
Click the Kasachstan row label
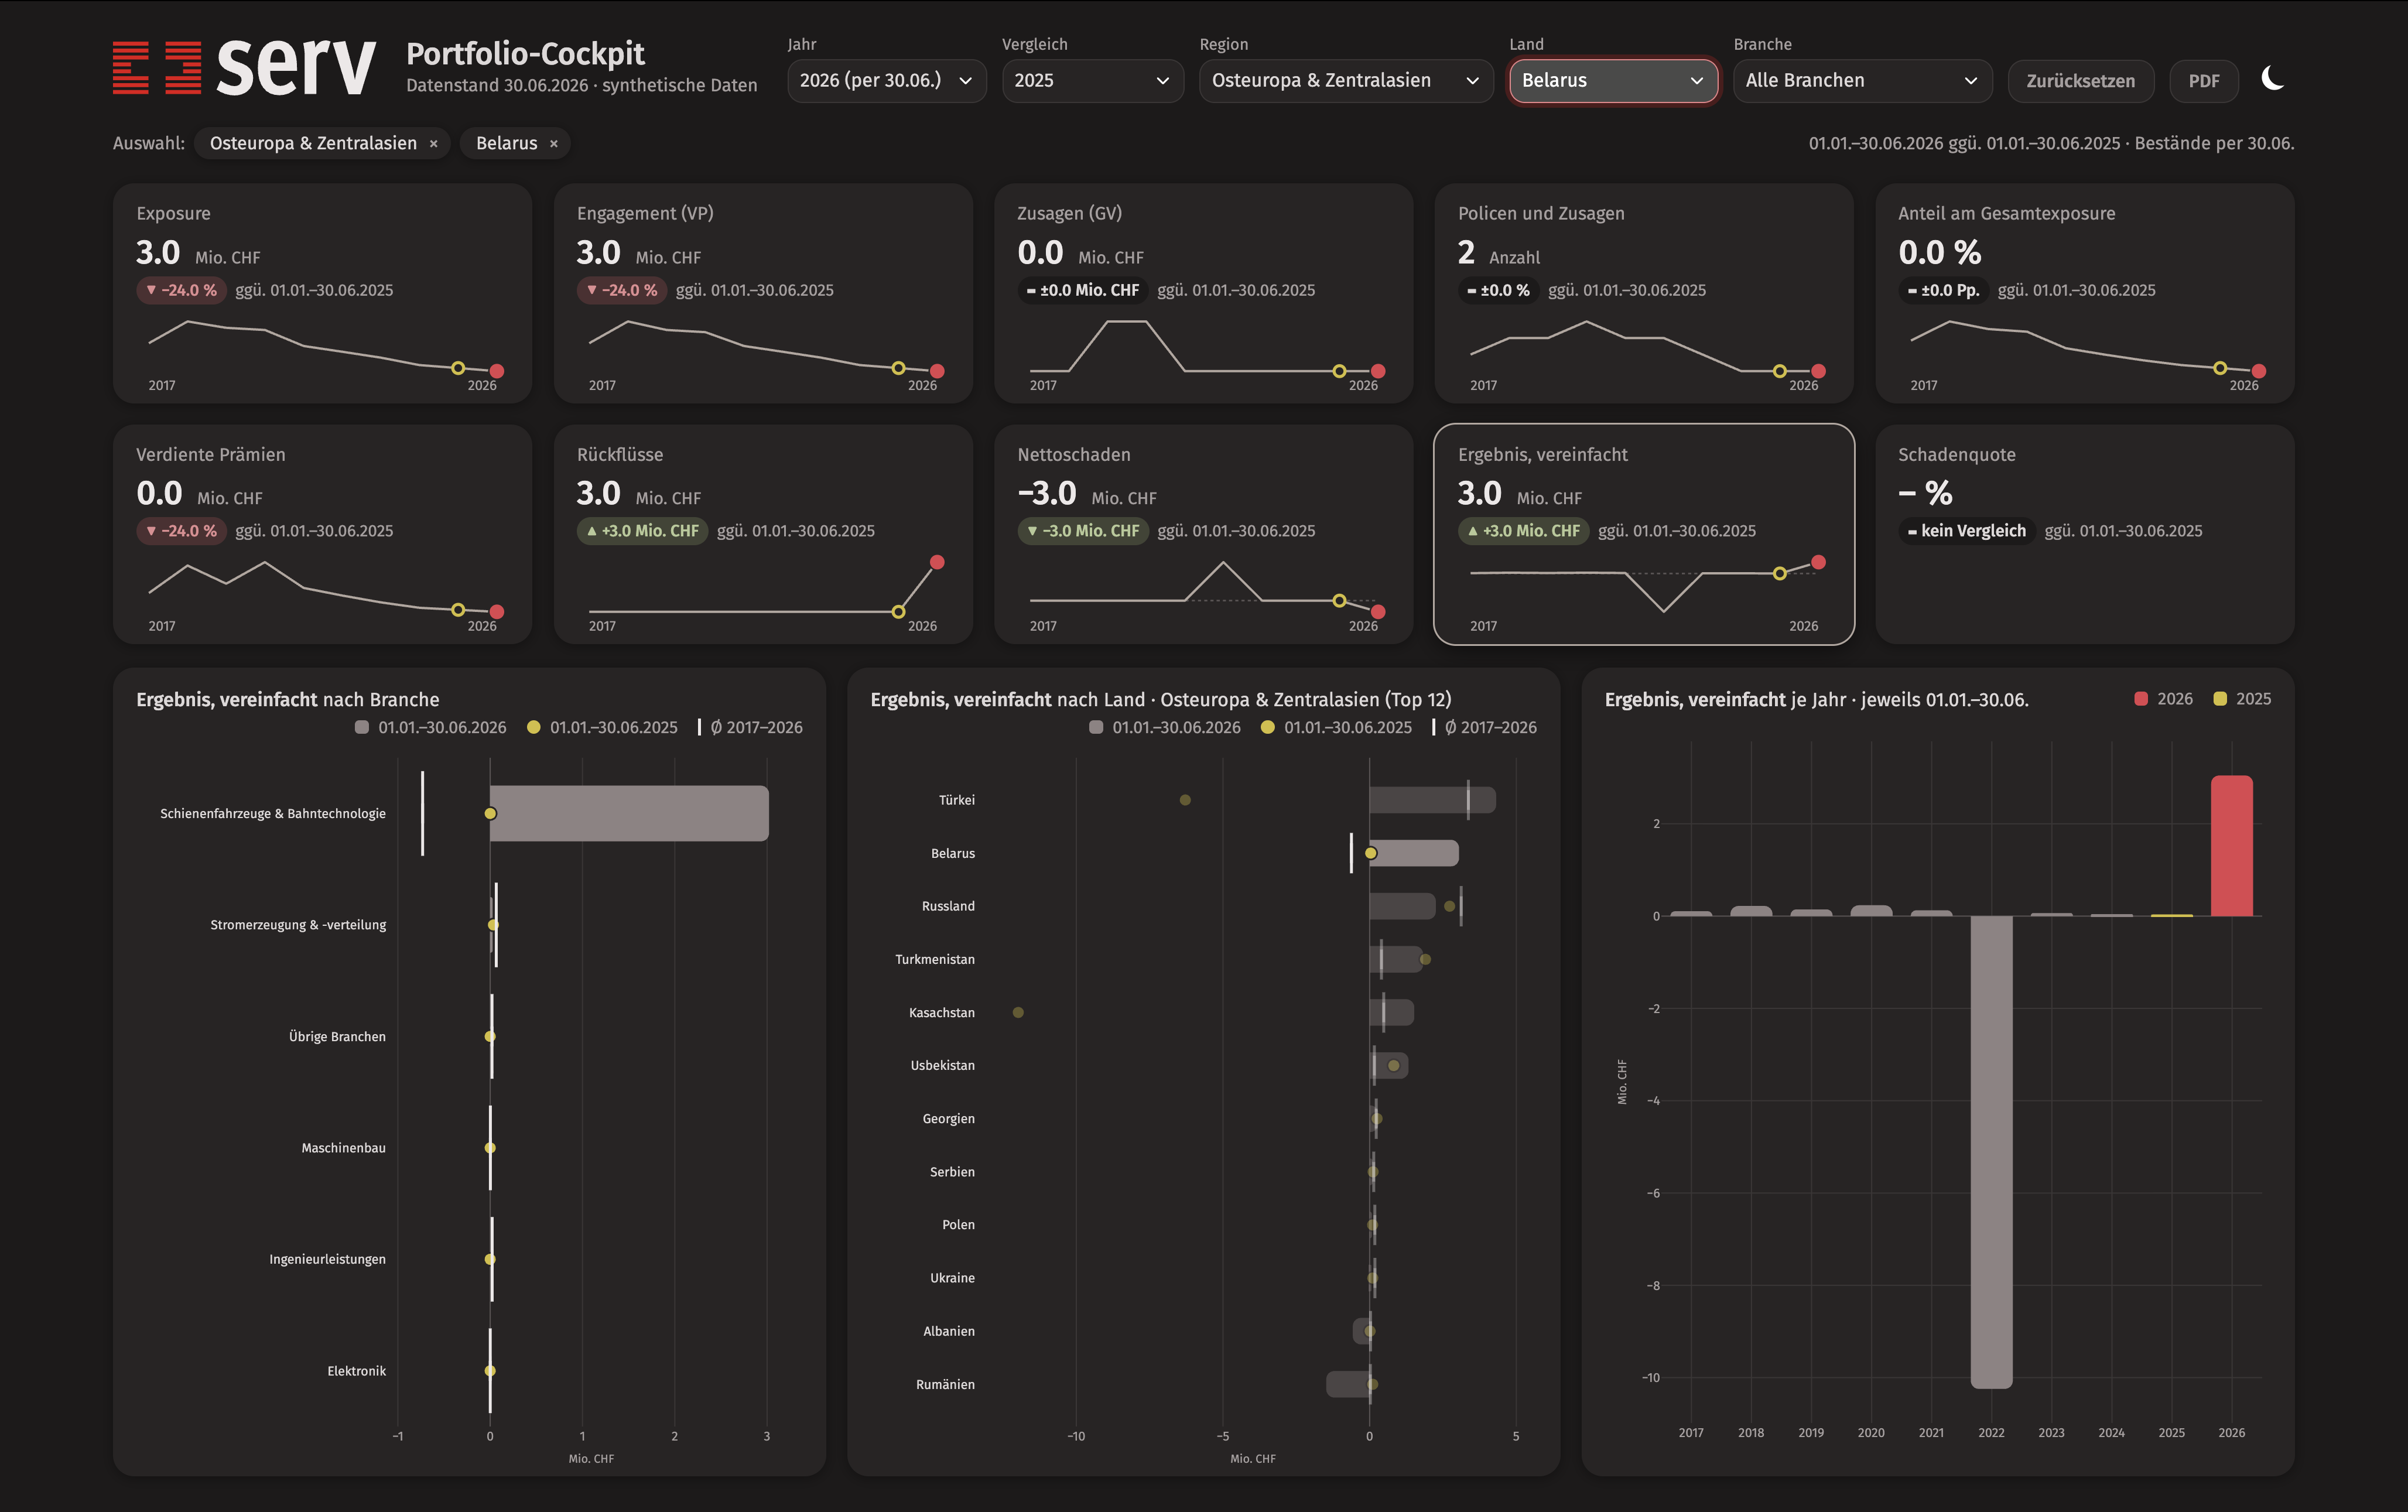pyautogui.click(x=941, y=1013)
